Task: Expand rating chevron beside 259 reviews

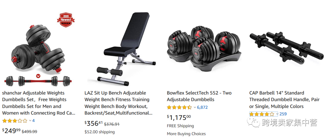Action: click(x=277, y=114)
